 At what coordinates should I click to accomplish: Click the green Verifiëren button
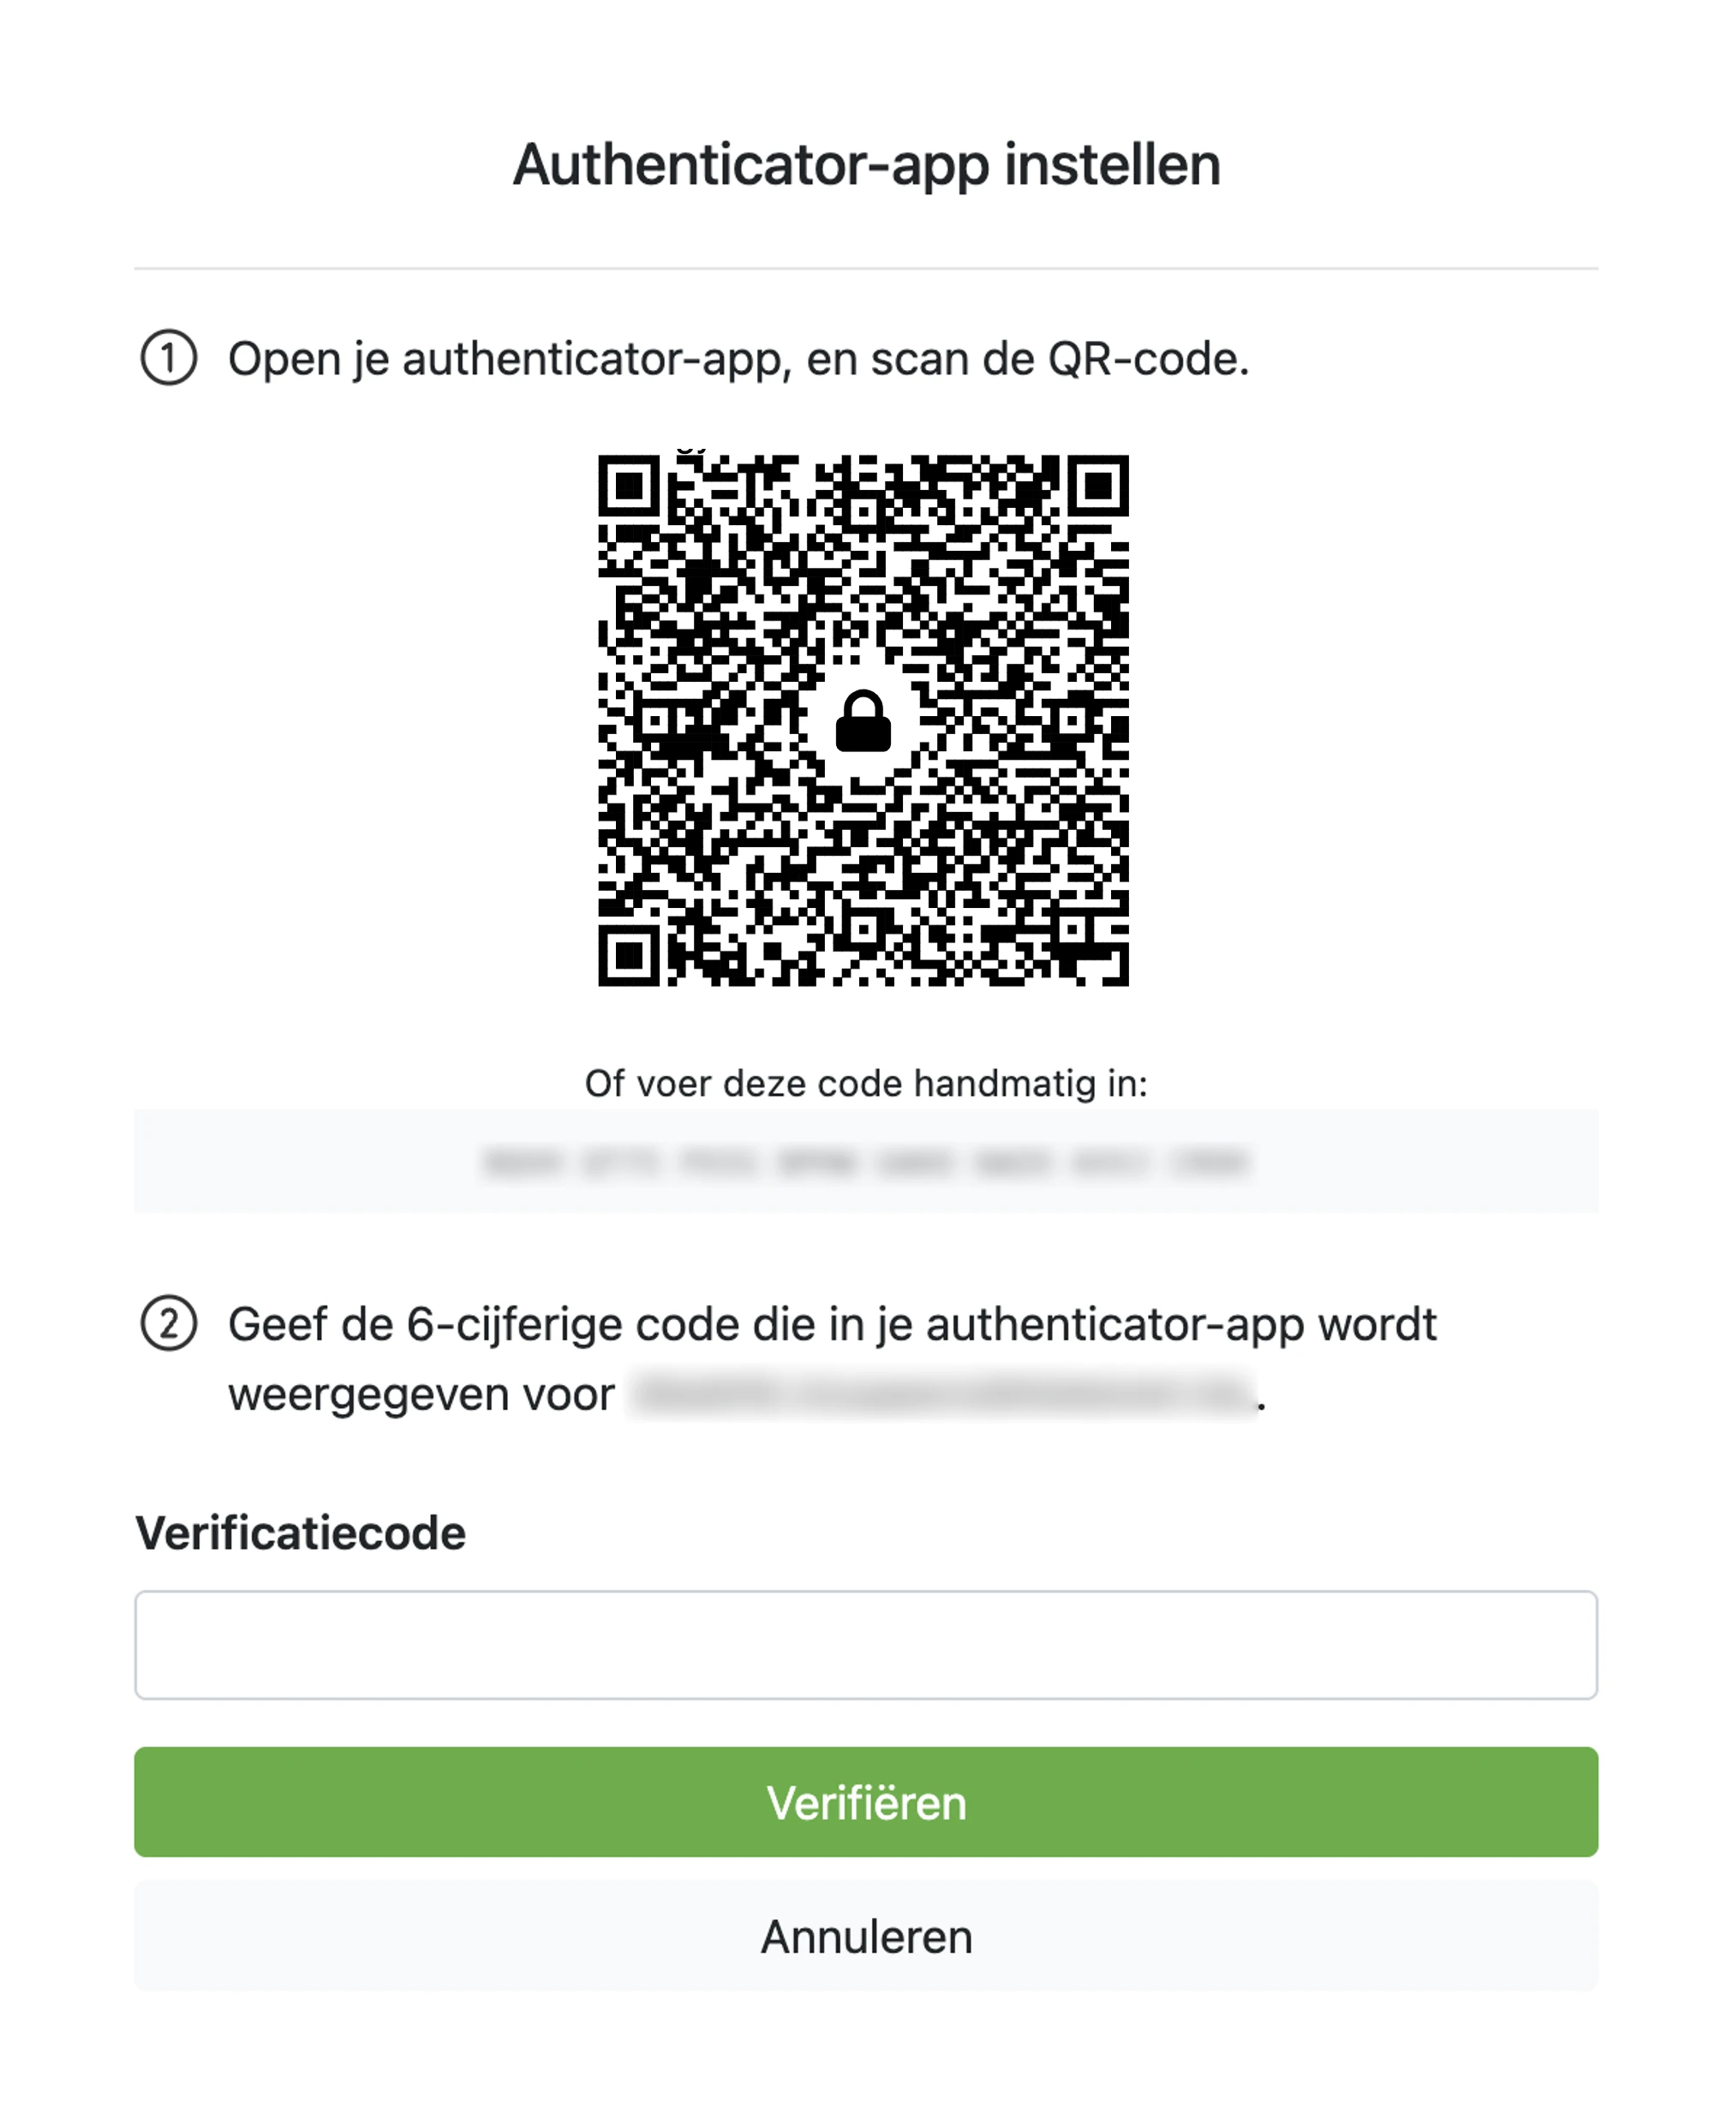tap(865, 1801)
